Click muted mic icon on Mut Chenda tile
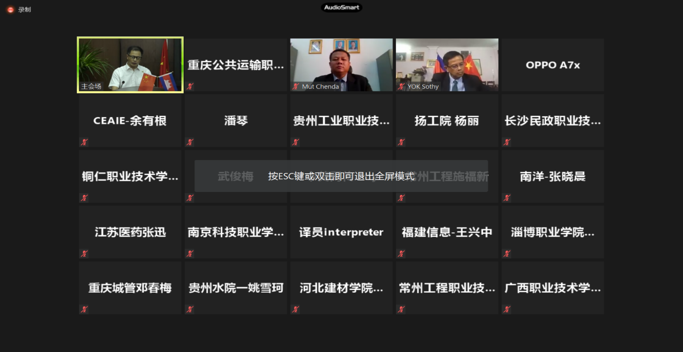The width and height of the screenshot is (683, 352). point(296,86)
